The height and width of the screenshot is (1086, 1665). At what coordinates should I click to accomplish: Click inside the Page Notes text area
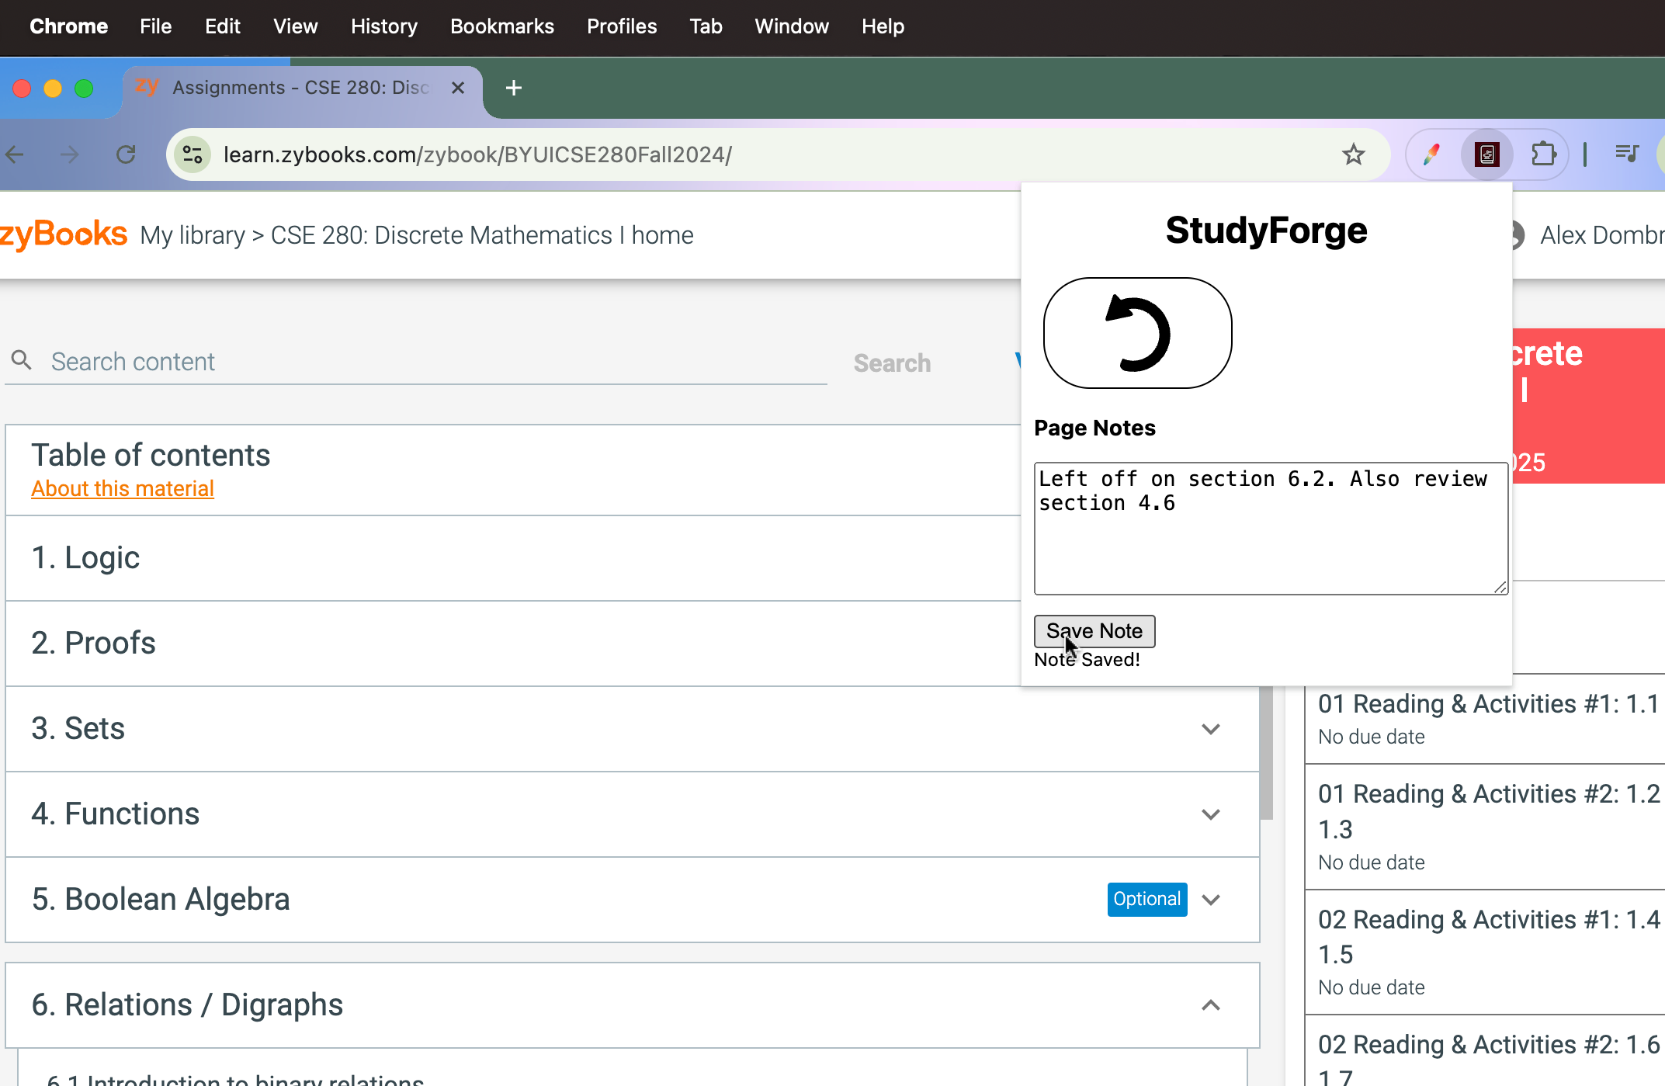[x=1270, y=528]
